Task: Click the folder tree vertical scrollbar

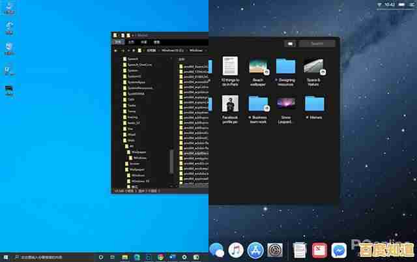Action: [x=171, y=162]
